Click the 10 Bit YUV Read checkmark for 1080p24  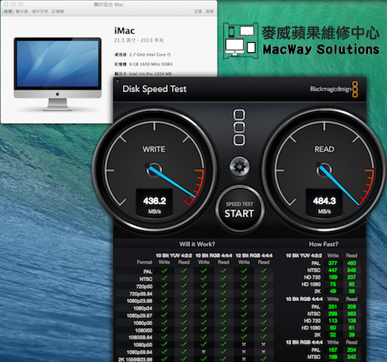[x=184, y=308]
